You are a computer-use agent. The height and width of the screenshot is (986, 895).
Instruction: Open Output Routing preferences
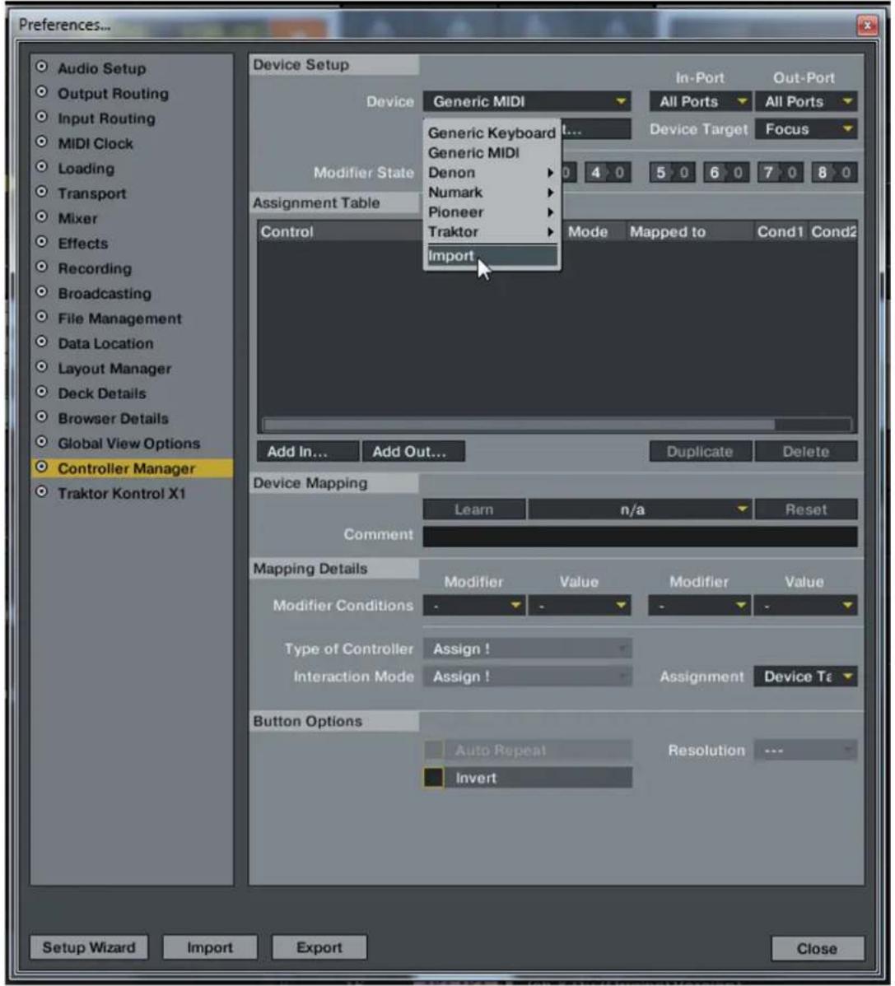pos(113,93)
